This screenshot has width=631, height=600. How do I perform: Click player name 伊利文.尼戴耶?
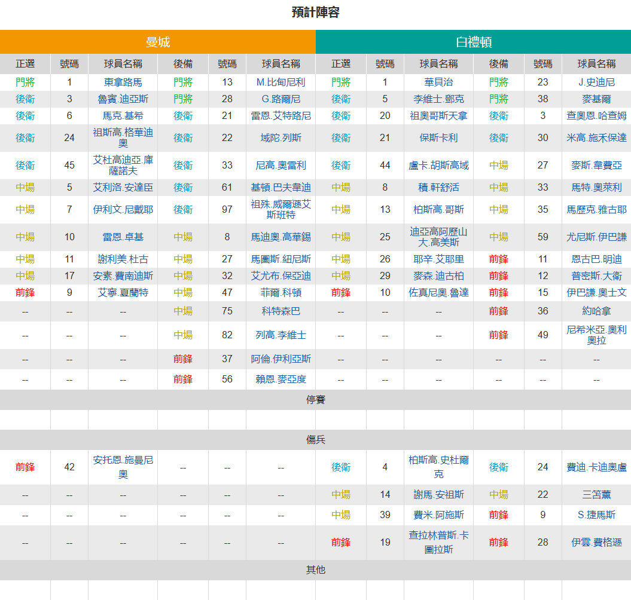click(123, 210)
